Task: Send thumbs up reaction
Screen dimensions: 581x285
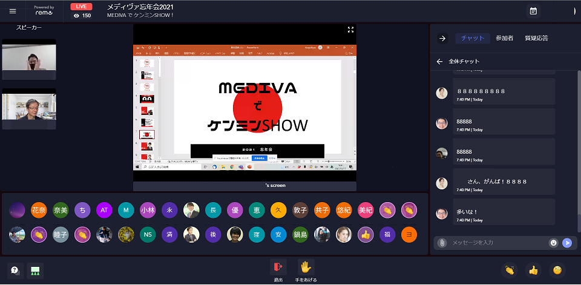Action: (x=533, y=270)
